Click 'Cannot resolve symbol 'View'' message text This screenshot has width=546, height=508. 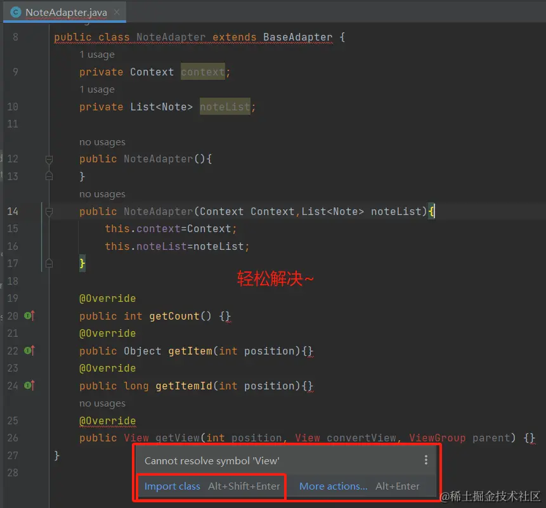[x=212, y=460]
